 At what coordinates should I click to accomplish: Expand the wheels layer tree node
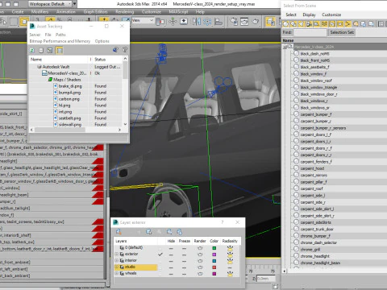[117, 273]
